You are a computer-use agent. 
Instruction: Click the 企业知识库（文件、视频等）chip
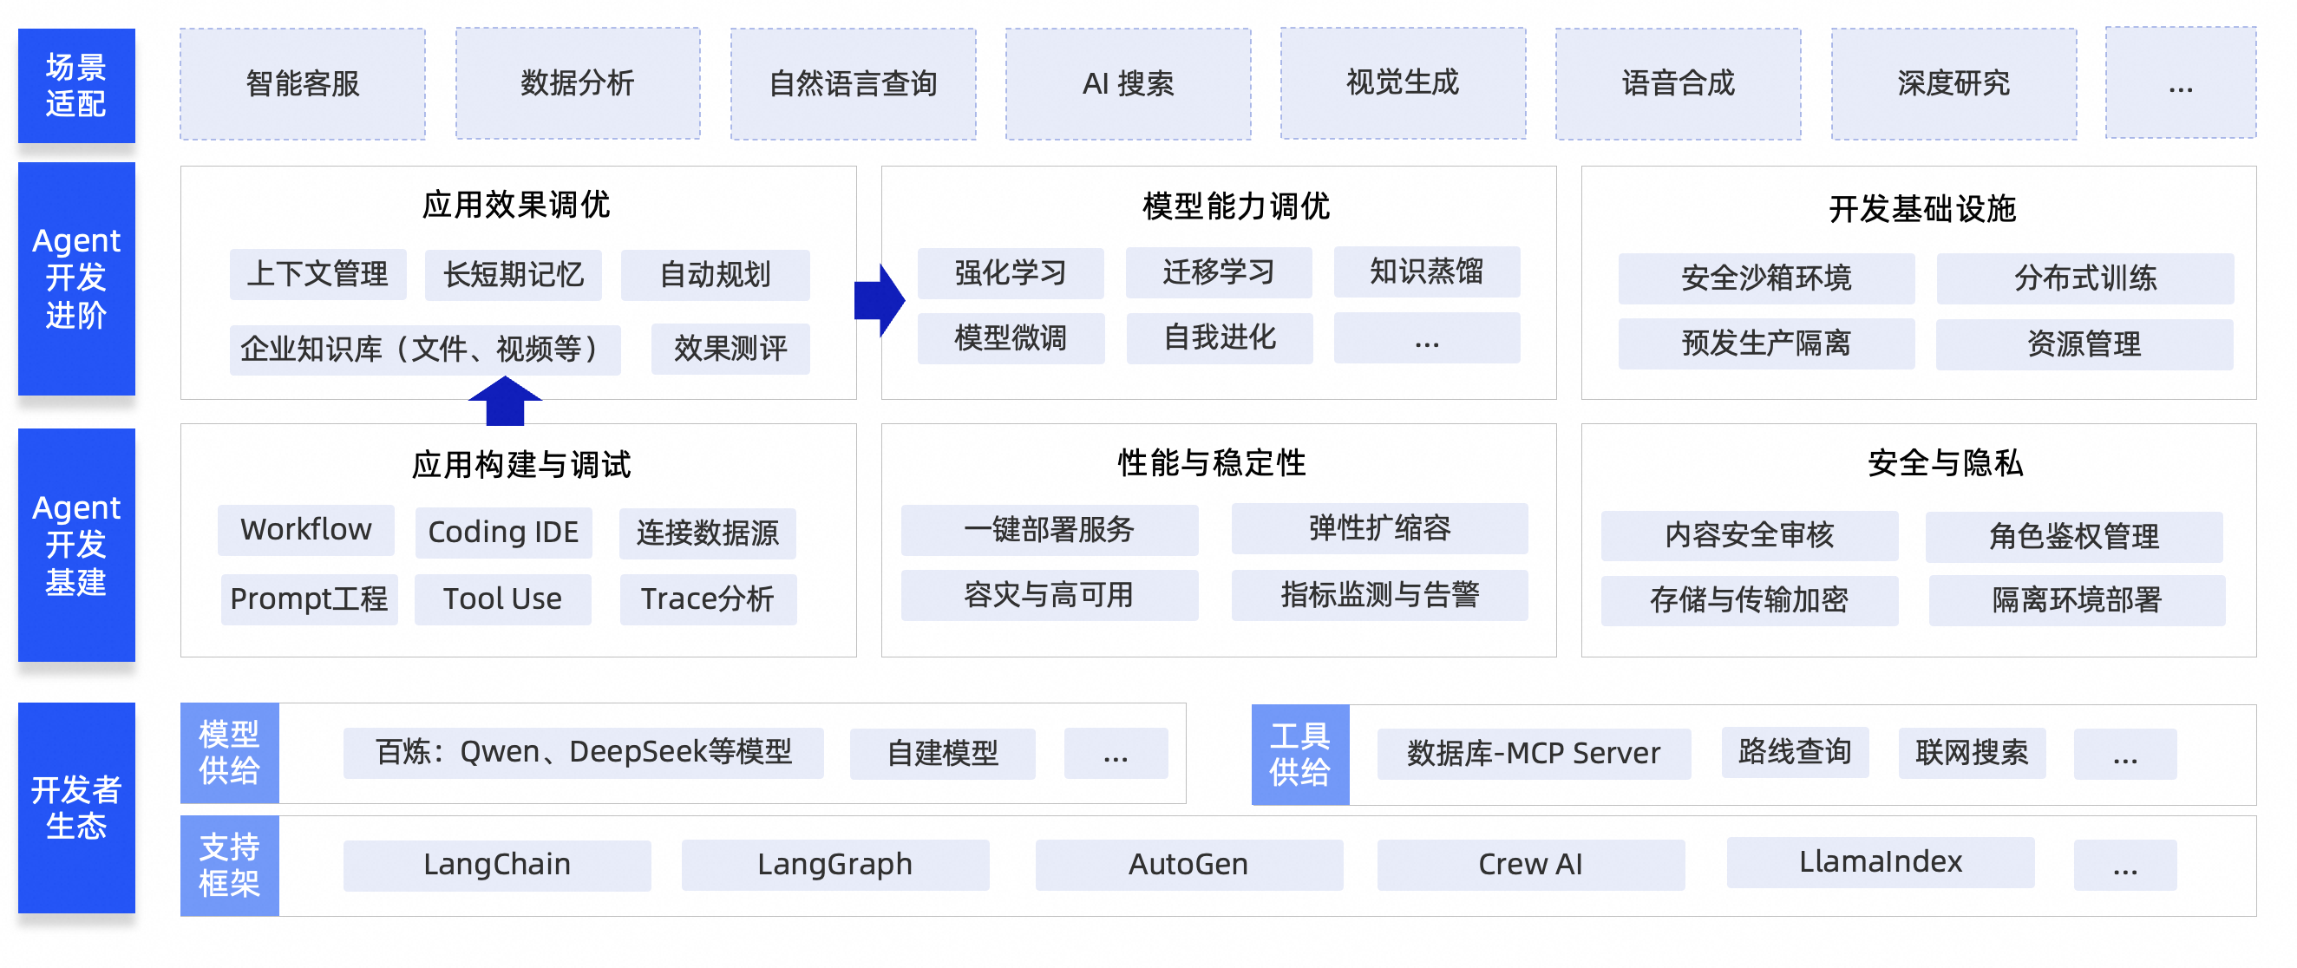pos(424,349)
